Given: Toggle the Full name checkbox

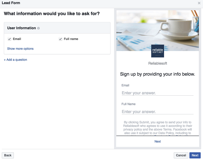Looking at the screenshot, I should point(60,39).
